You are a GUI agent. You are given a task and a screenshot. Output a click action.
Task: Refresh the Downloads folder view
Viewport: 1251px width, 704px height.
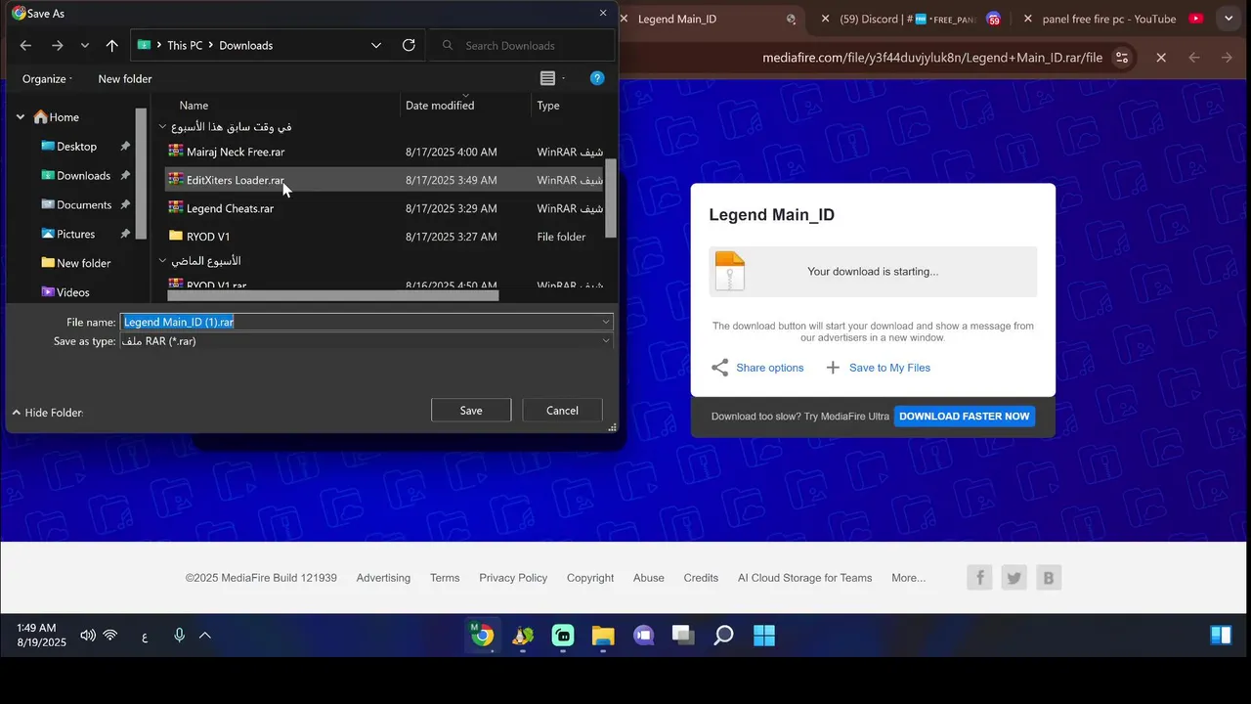[409, 45]
